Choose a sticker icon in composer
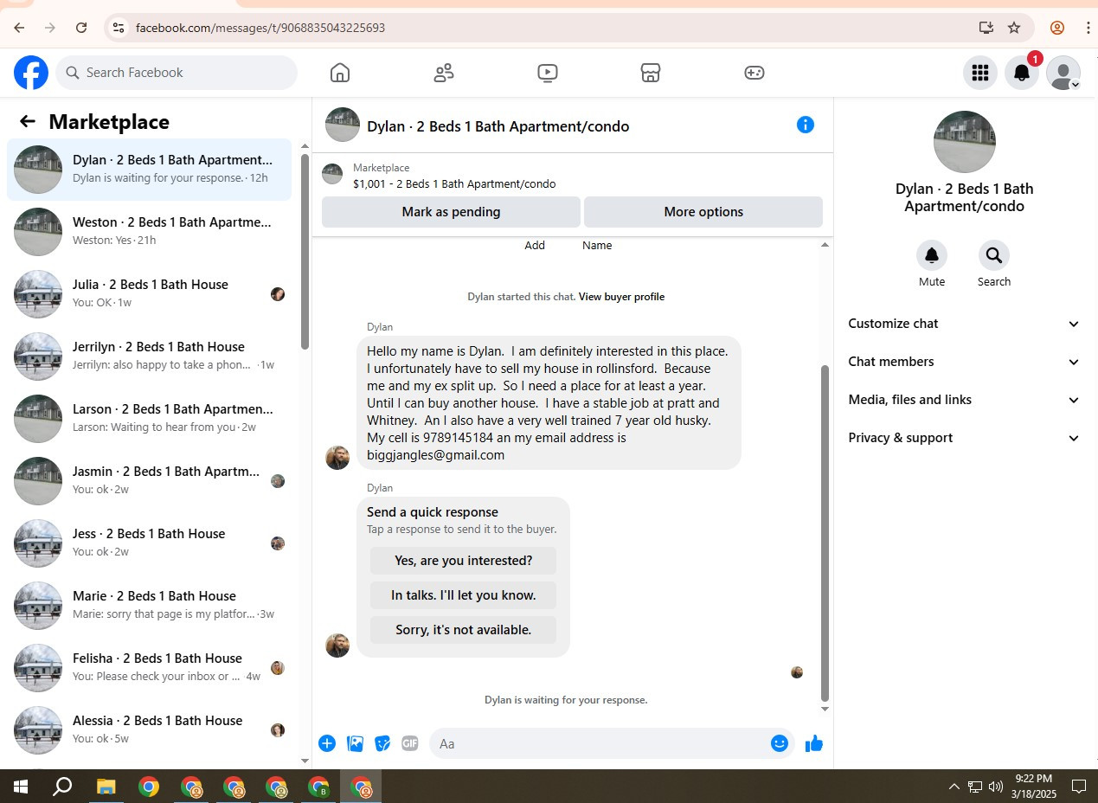Screen dimensions: 1098x803 (x=382, y=743)
